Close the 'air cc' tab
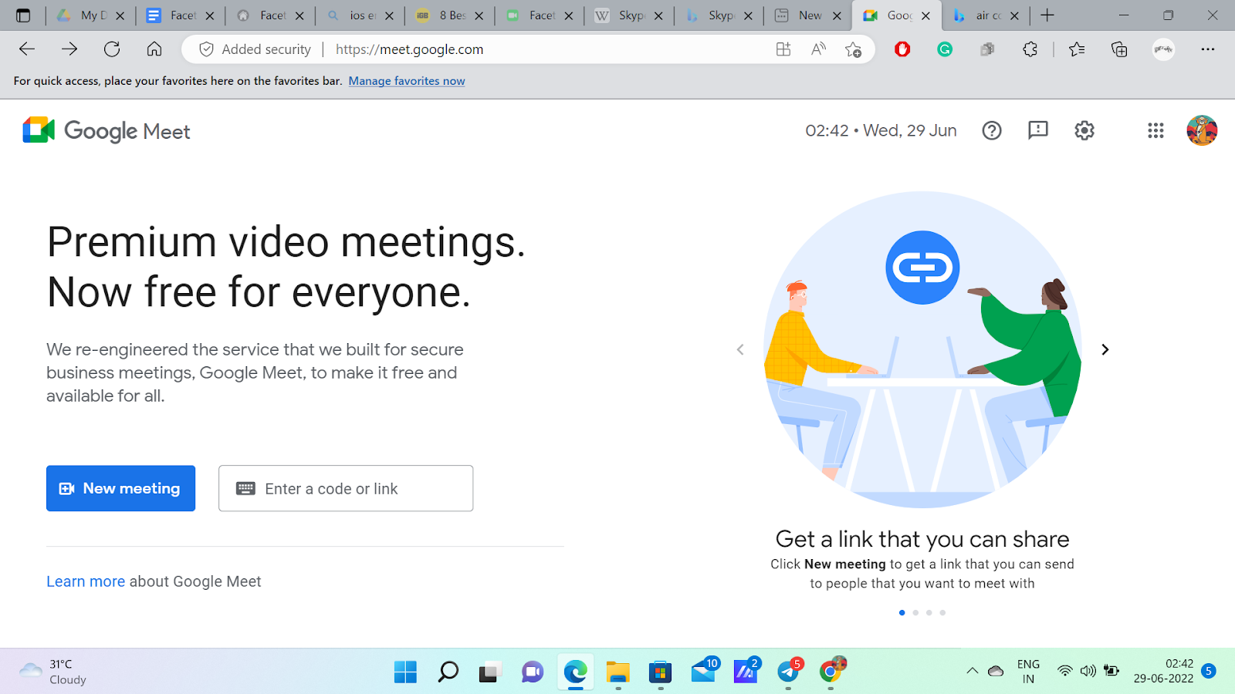This screenshot has width=1235, height=694. (1014, 15)
